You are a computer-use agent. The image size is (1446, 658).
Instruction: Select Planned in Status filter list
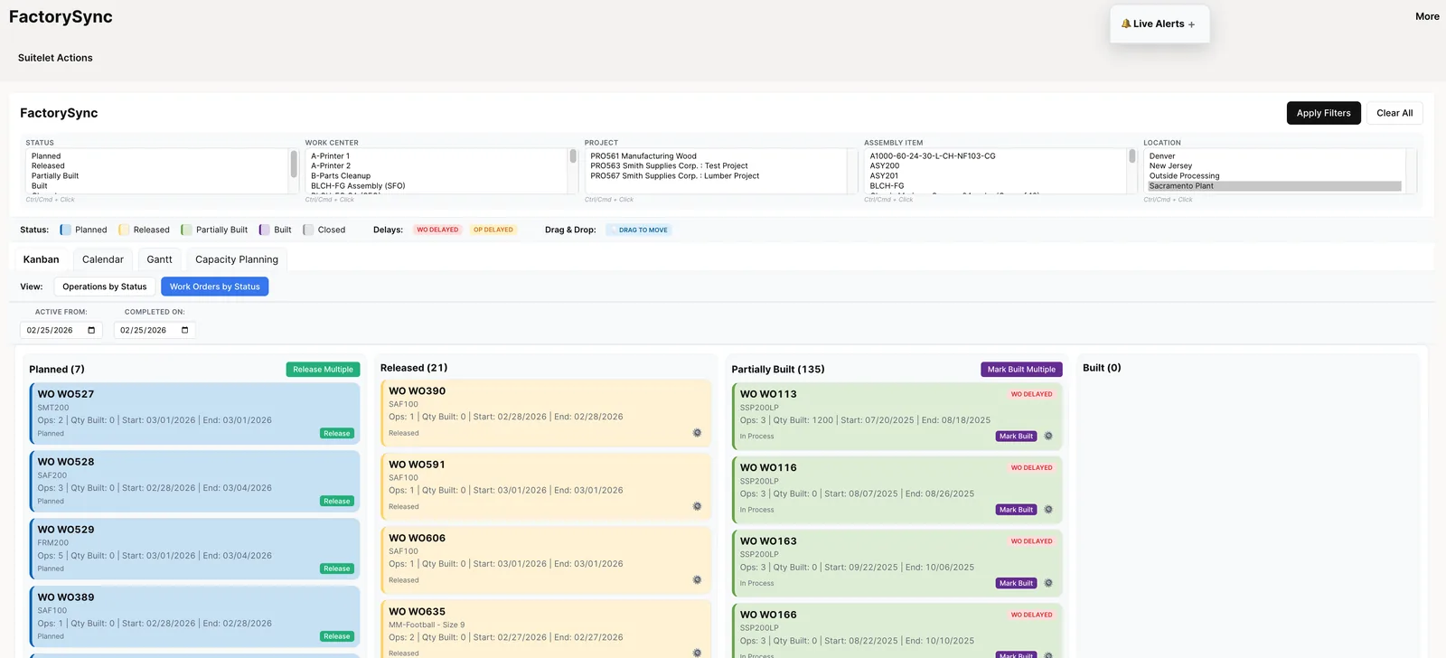157,156
